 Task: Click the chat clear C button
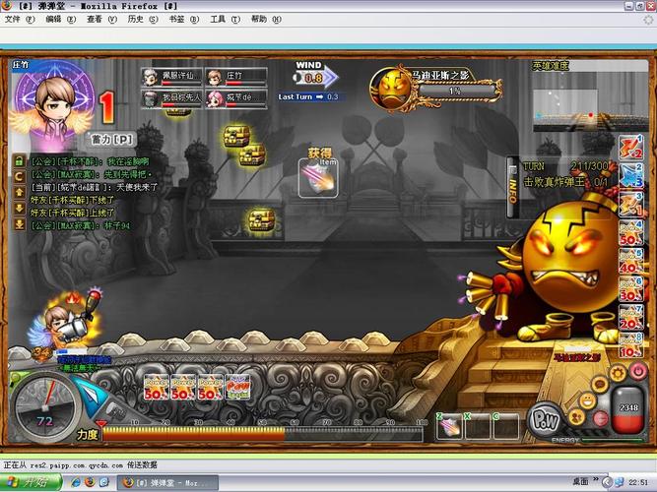click(x=19, y=173)
